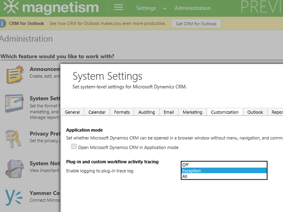Click Get CRM for Outlook button
283x212 pixels.
(x=195, y=24)
